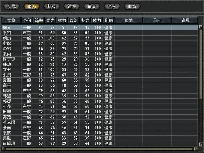204x153 pixels.
Task: Select the officer row 袁绍
Action: [100, 33]
